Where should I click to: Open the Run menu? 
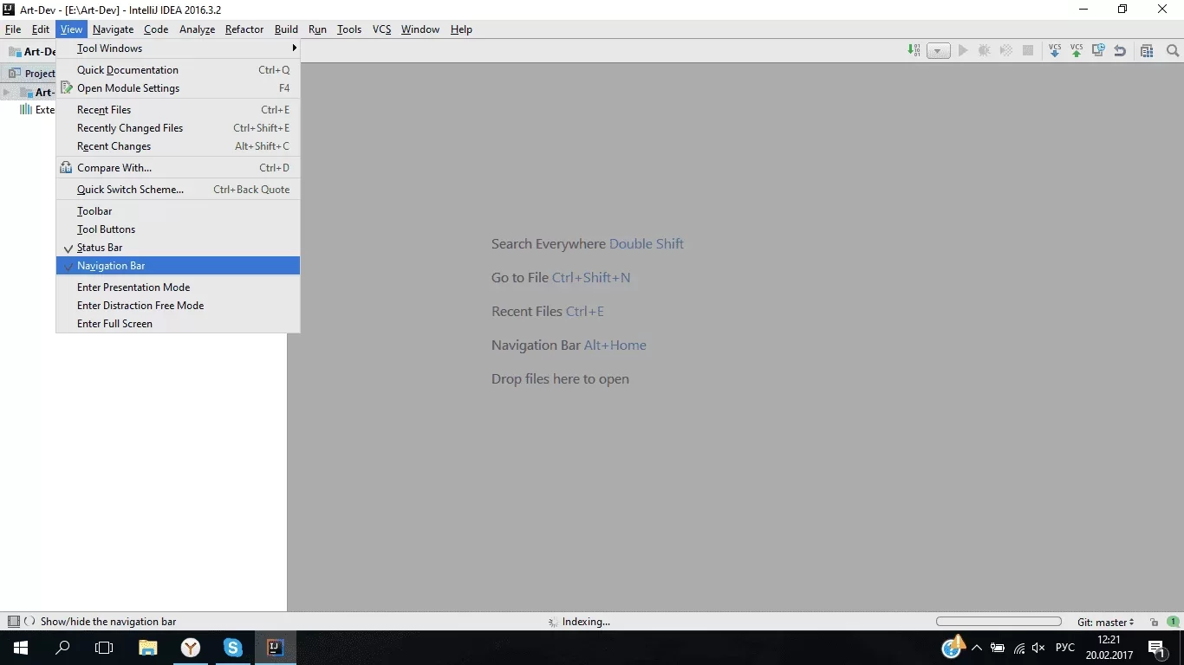point(317,29)
